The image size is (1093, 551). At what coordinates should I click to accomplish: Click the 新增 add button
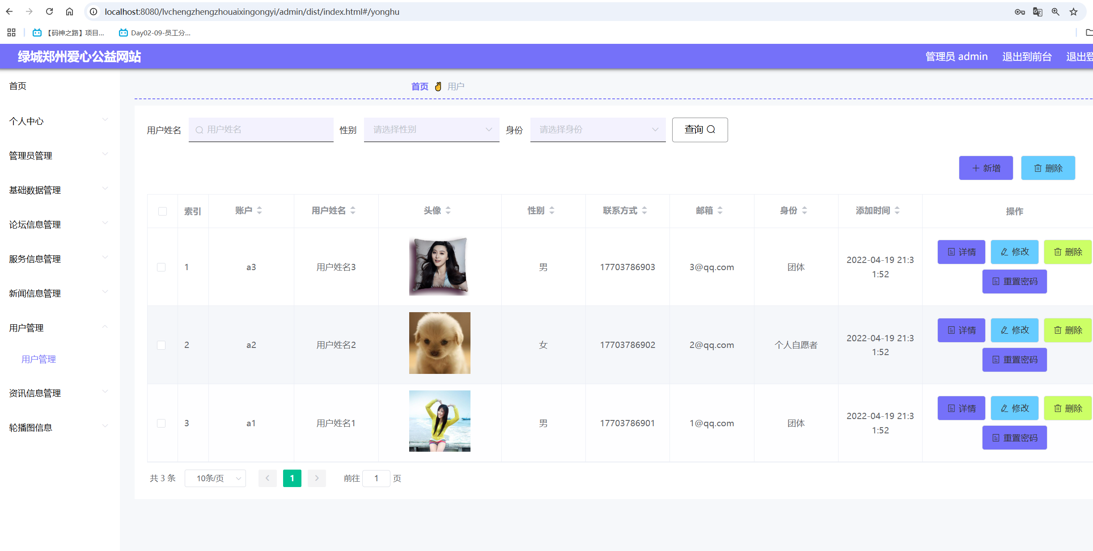[986, 168]
